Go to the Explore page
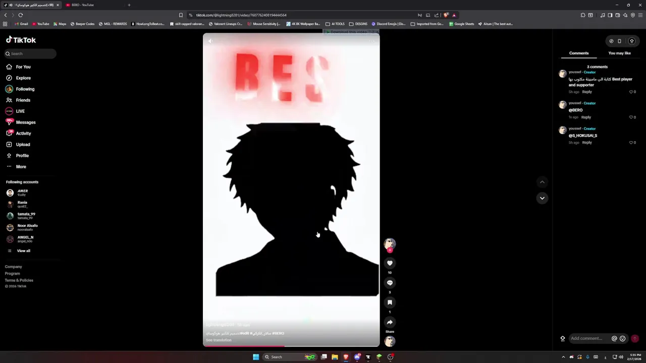Viewport: 646px width, 363px height. [18, 78]
